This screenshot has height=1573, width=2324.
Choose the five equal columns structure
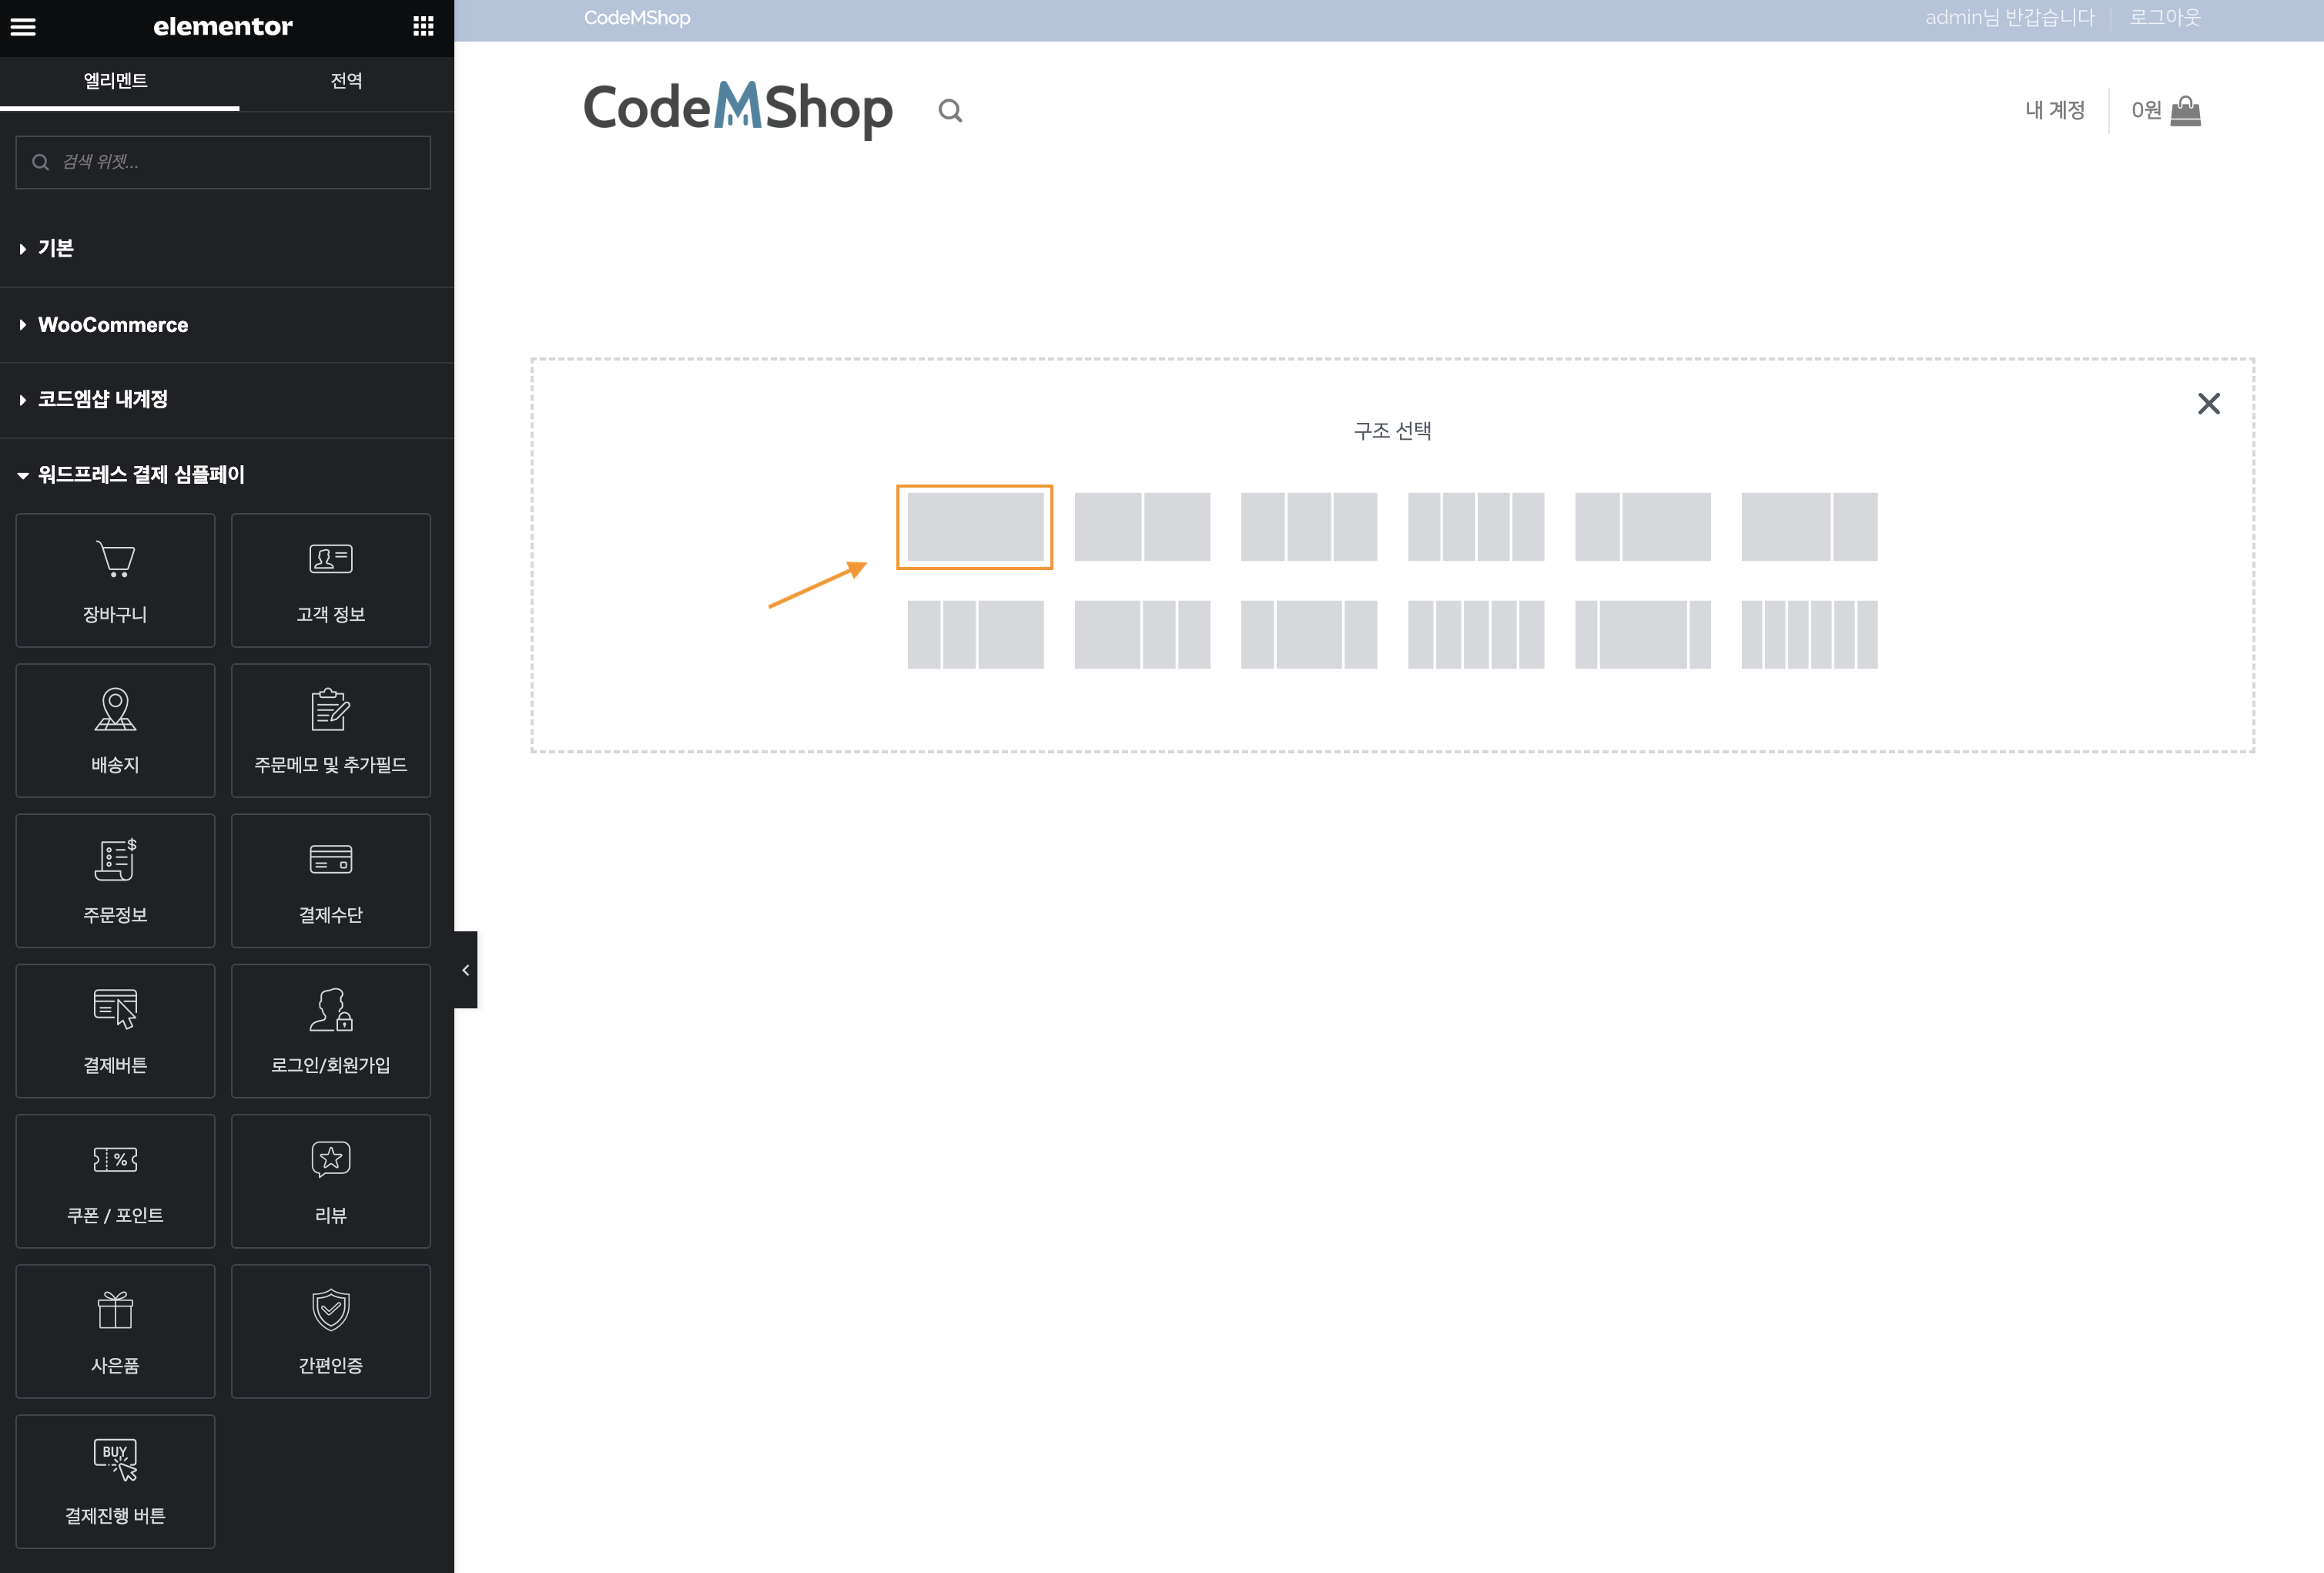pos(1475,635)
